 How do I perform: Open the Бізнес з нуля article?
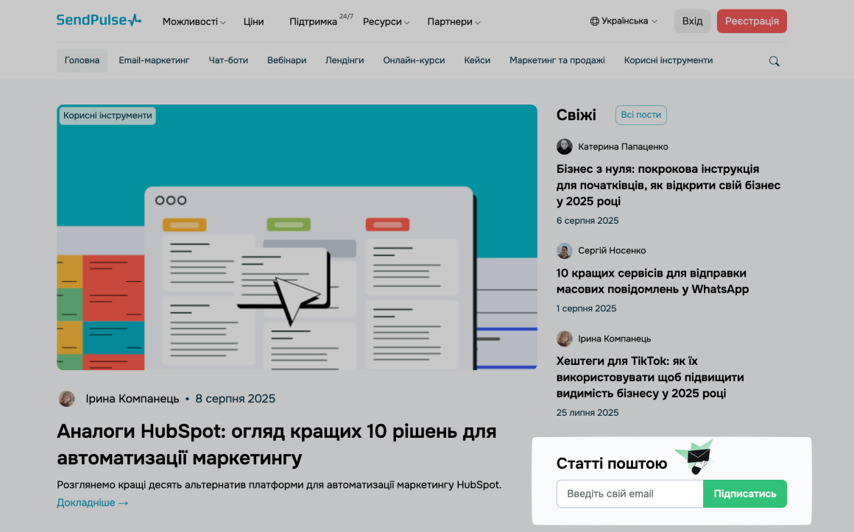[x=668, y=185]
